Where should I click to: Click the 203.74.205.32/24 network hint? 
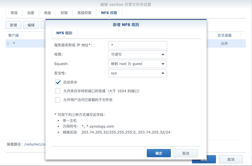tap(154, 132)
